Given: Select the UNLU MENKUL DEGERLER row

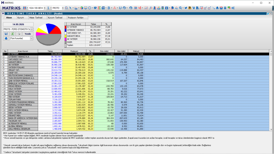Looking at the screenshot, I should pos(136,129).
